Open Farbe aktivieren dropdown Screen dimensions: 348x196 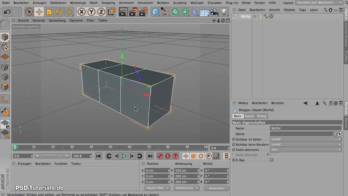tap(306, 150)
